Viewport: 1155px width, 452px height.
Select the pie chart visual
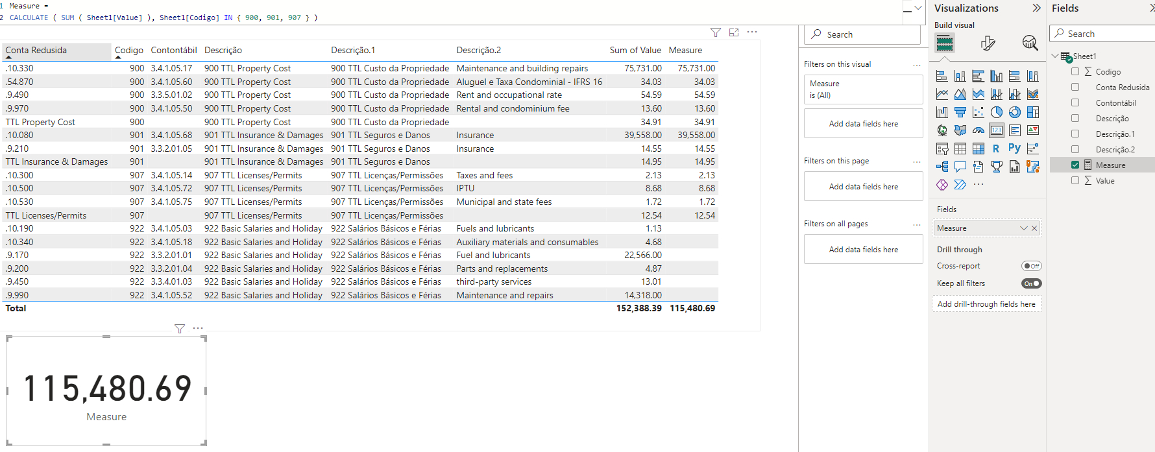[997, 112]
